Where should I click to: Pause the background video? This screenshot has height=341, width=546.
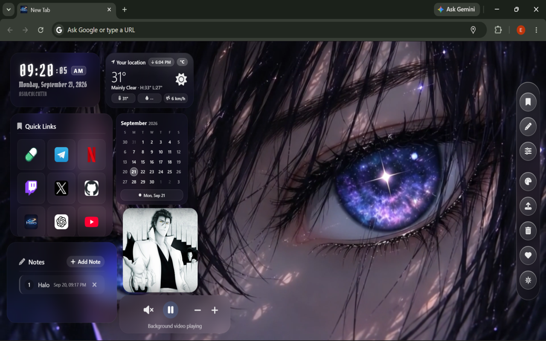tap(171, 310)
